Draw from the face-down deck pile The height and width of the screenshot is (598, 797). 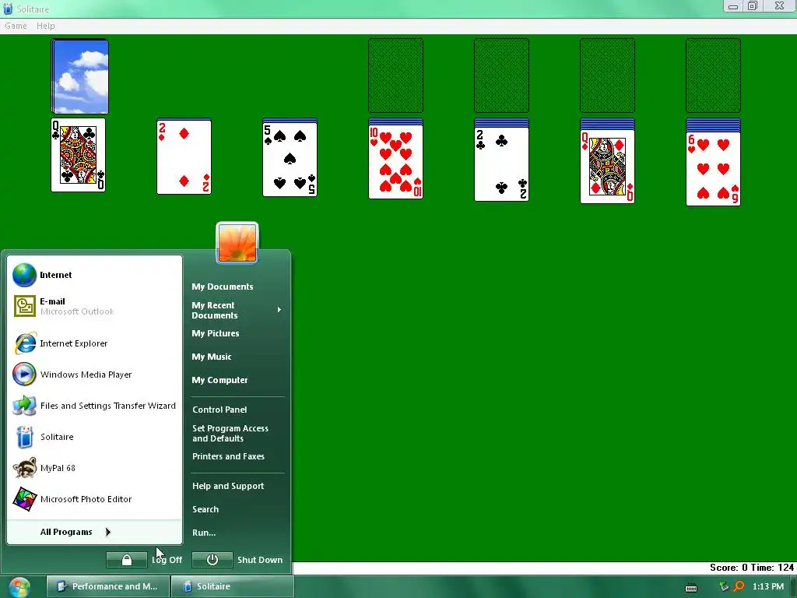pos(80,76)
